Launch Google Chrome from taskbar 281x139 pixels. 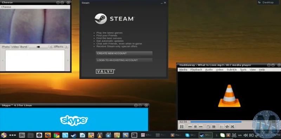(x=57, y=135)
